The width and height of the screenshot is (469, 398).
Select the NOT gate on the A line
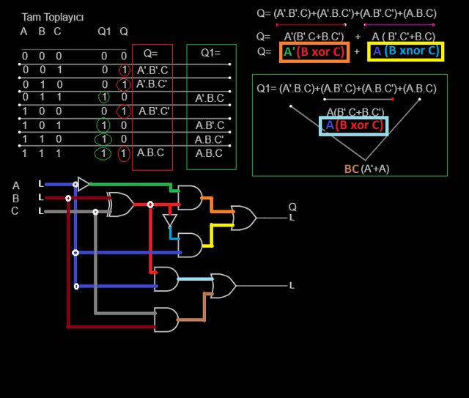pyautogui.click(x=84, y=184)
